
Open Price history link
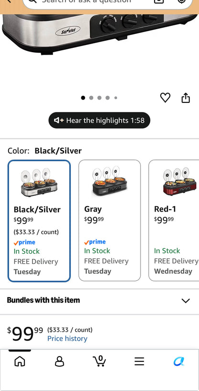point(67,338)
